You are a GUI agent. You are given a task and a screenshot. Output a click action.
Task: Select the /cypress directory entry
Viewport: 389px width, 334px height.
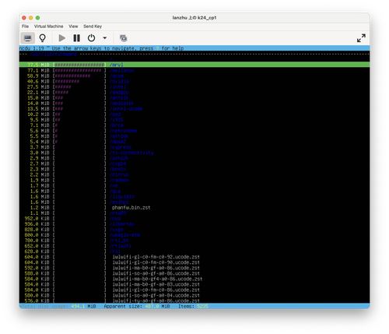click(x=121, y=147)
